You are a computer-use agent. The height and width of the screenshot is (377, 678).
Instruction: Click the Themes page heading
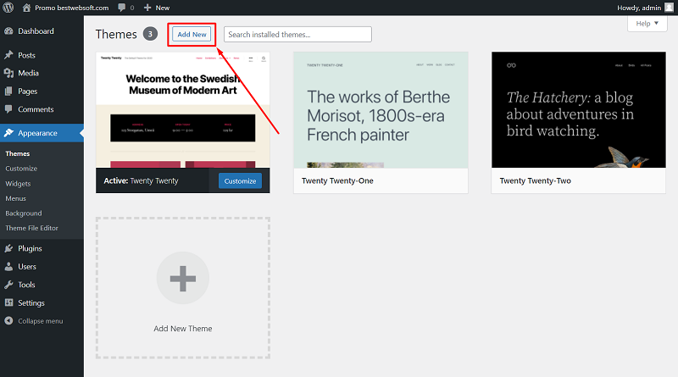pyautogui.click(x=116, y=34)
